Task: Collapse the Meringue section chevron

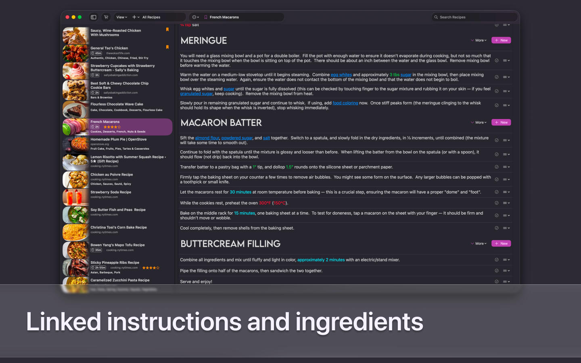Action: pos(472,40)
